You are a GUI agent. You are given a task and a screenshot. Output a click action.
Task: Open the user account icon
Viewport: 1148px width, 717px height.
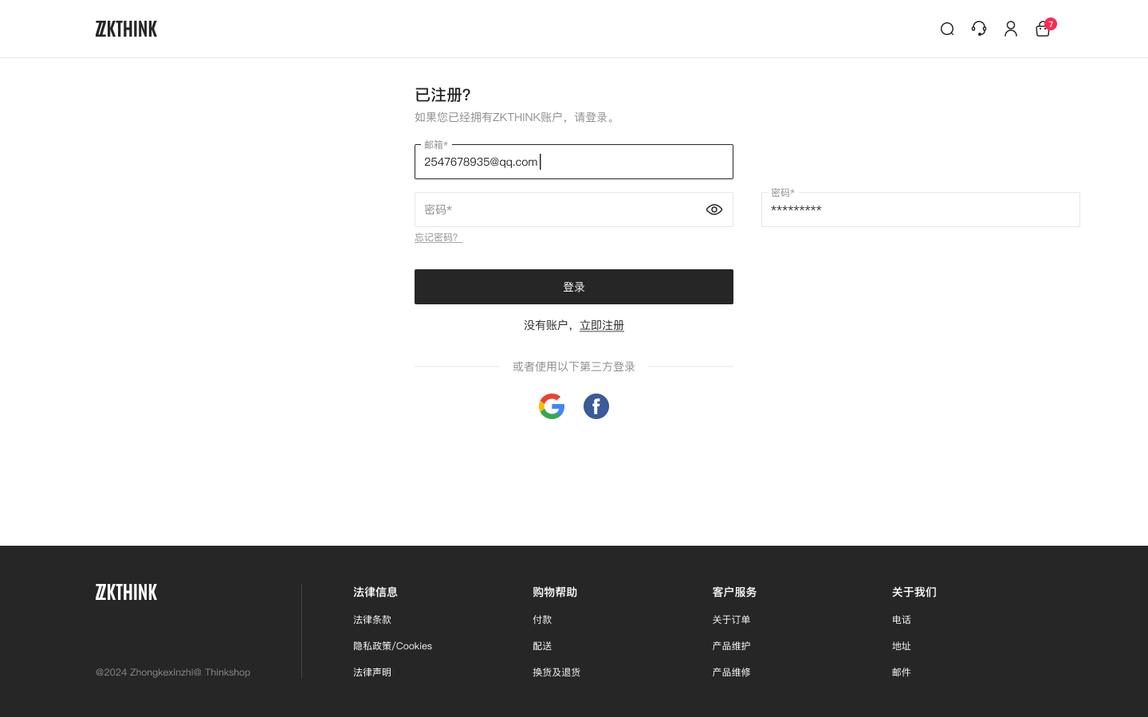point(1011,29)
